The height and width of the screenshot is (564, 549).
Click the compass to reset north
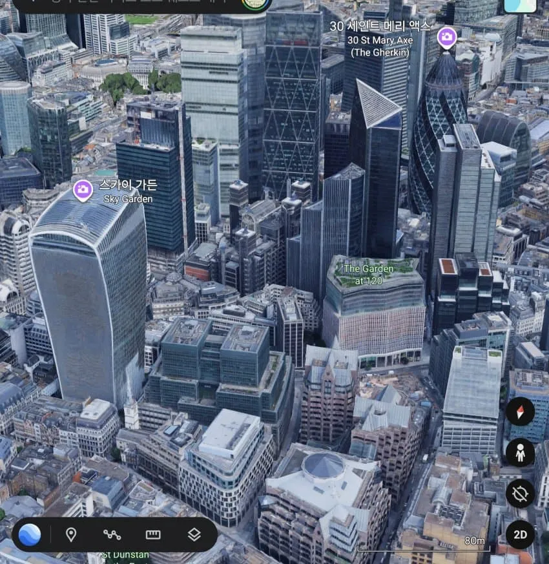click(520, 412)
